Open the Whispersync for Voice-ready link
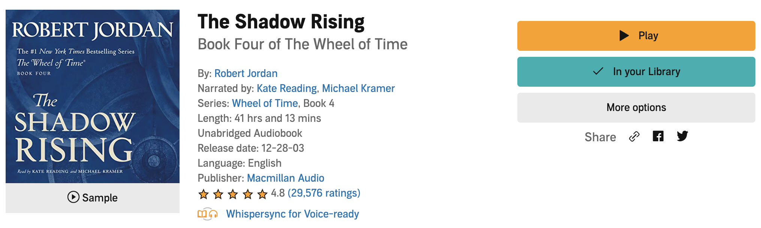This screenshot has width=761, height=228. pos(292,214)
